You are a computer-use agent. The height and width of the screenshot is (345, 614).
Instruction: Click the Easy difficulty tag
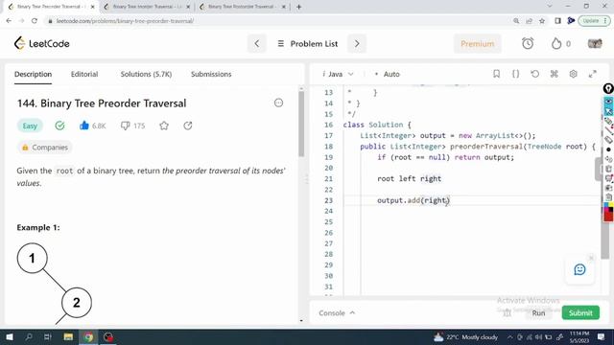tap(30, 126)
